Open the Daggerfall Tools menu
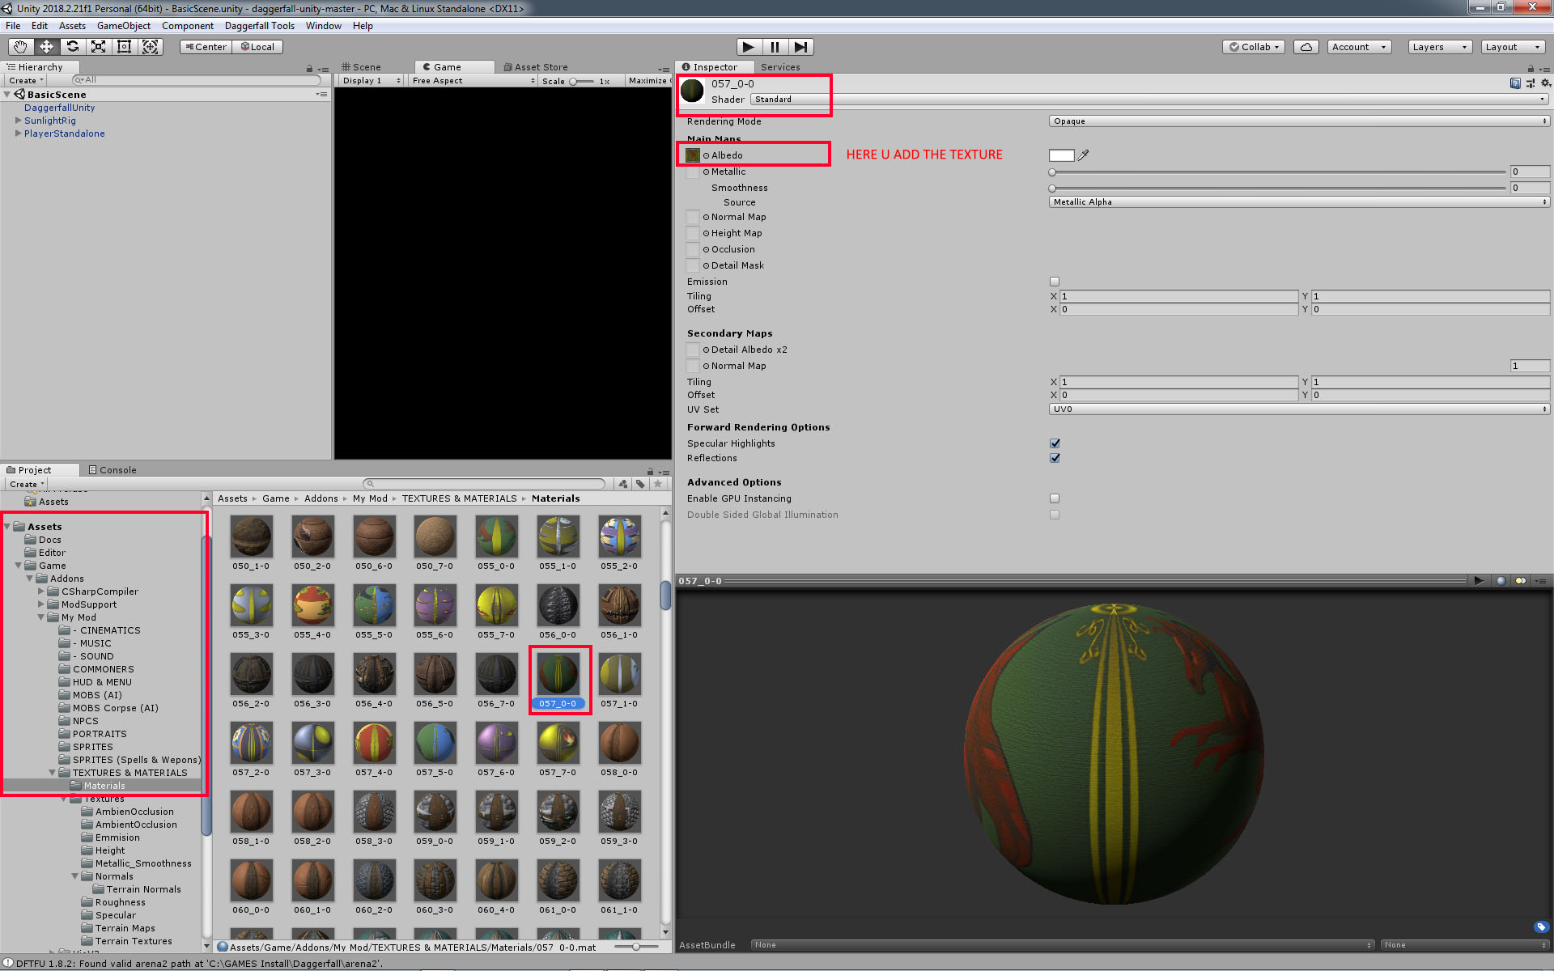Screen dimensions: 1554x971 (x=260, y=26)
